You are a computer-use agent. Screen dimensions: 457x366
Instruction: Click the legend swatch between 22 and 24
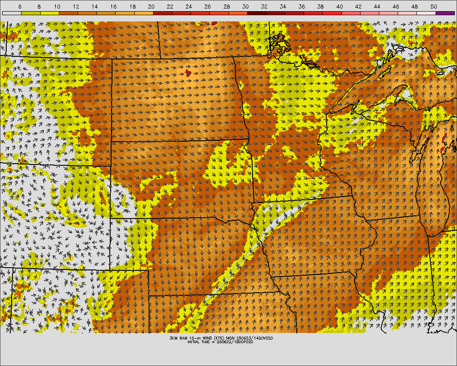181,13
